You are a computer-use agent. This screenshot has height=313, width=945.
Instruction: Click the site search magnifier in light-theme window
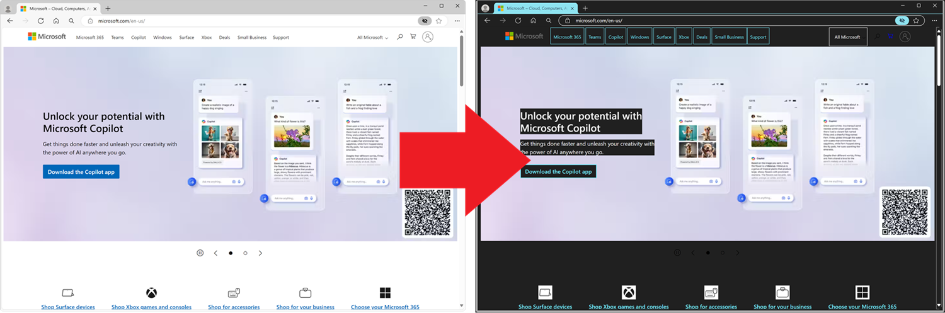(x=399, y=37)
